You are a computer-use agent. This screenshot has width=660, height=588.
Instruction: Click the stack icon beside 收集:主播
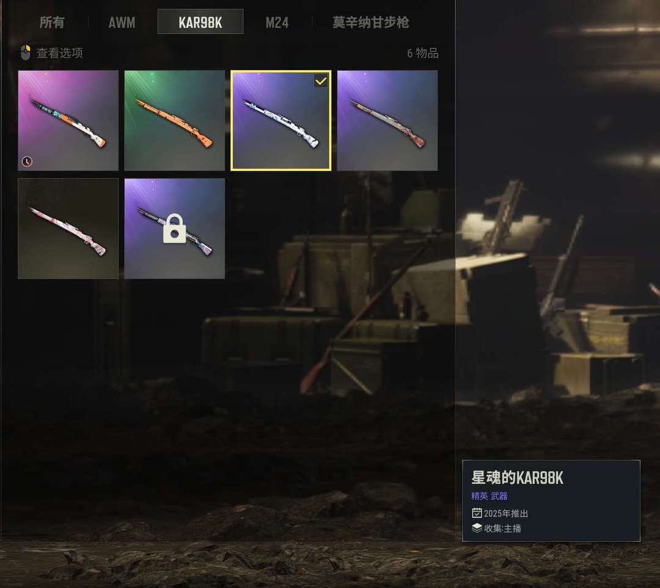click(477, 528)
